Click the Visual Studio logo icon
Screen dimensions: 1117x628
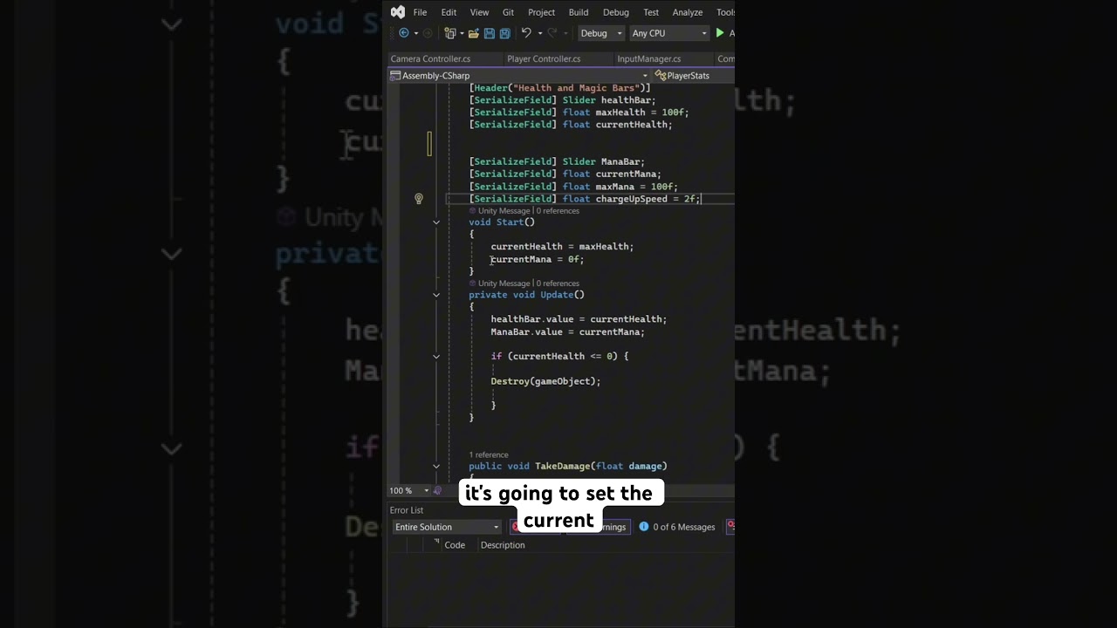[398, 12]
